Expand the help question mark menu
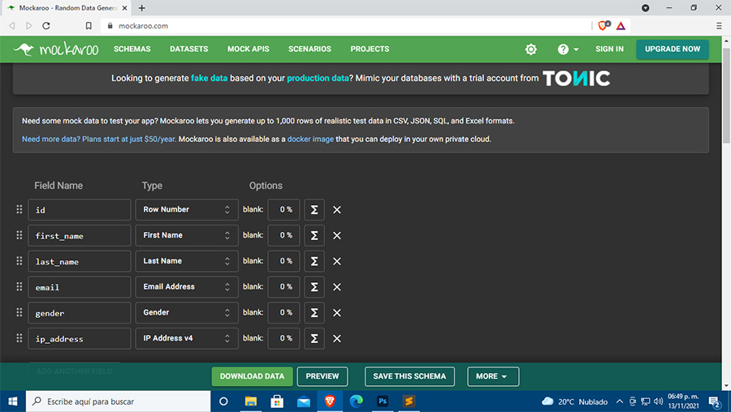Viewport: 731px width, 412px height. [x=568, y=49]
